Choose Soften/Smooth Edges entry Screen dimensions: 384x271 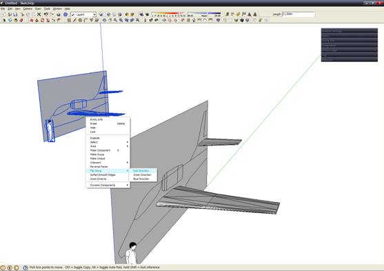[x=108, y=175]
